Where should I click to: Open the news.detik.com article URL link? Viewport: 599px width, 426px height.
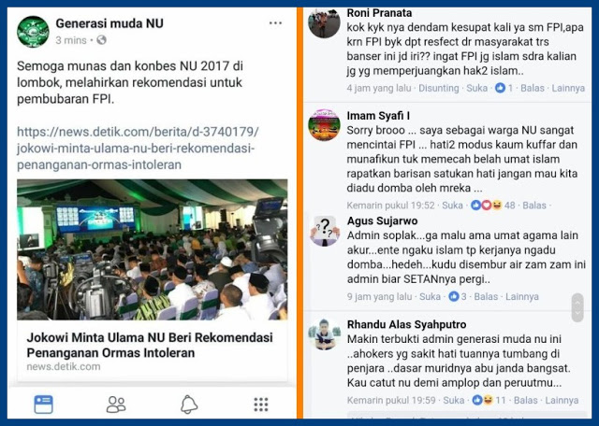click(x=138, y=149)
